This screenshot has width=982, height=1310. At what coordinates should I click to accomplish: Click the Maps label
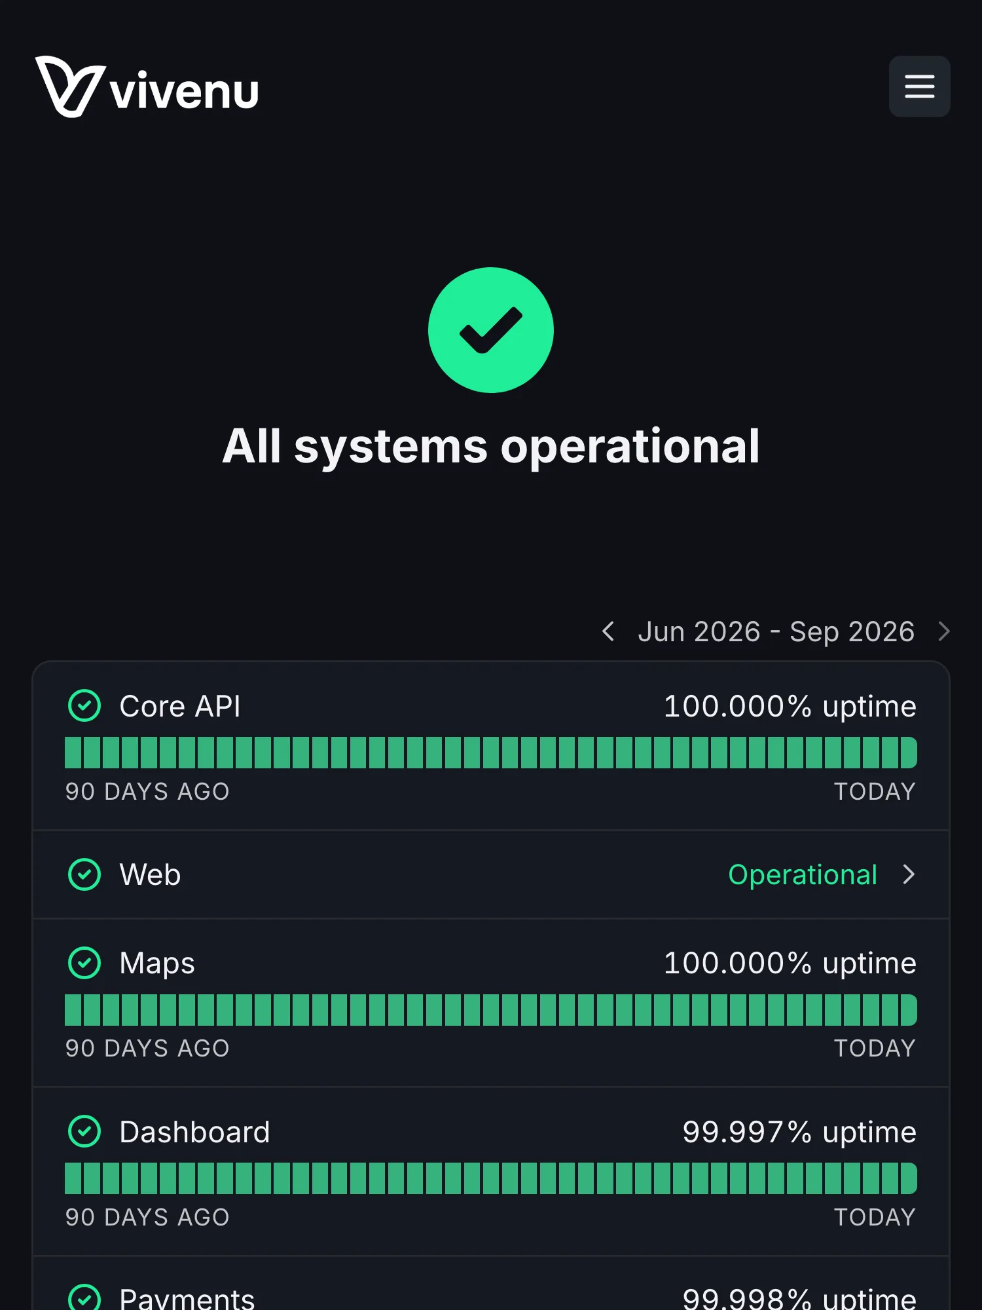click(157, 964)
